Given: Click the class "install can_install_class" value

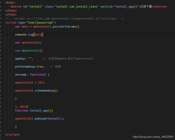Looking at the screenshot, I should point(77,6).
